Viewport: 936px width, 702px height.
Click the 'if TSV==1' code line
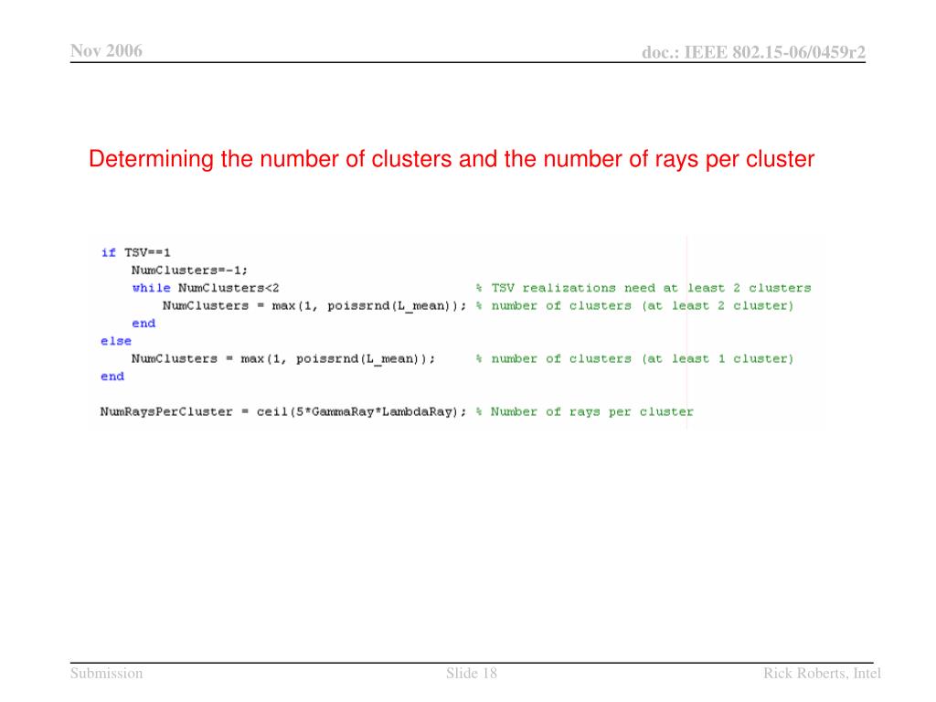pos(135,252)
